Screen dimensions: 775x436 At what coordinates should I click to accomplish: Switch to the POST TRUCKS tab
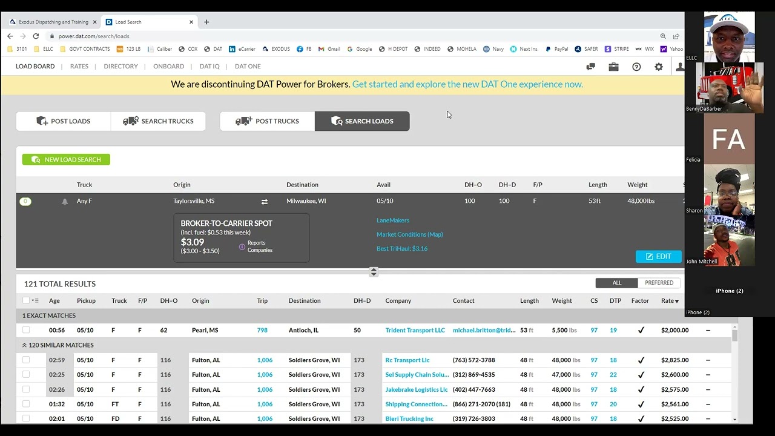[x=268, y=121]
